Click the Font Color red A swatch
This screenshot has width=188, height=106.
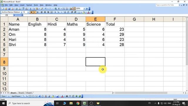click(x=88, y=12)
